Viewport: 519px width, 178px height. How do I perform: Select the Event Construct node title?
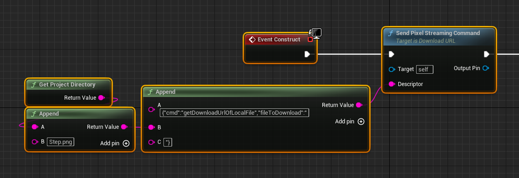tap(279, 39)
